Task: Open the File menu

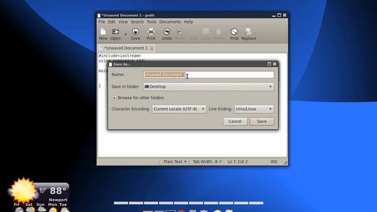Action: (x=102, y=22)
